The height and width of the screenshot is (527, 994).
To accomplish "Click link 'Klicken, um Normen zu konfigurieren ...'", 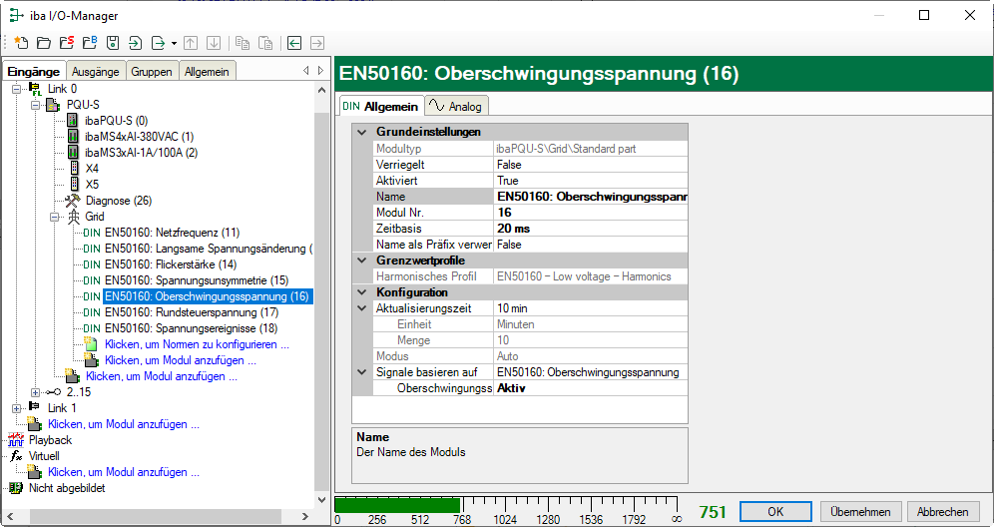I will (x=196, y=344).
